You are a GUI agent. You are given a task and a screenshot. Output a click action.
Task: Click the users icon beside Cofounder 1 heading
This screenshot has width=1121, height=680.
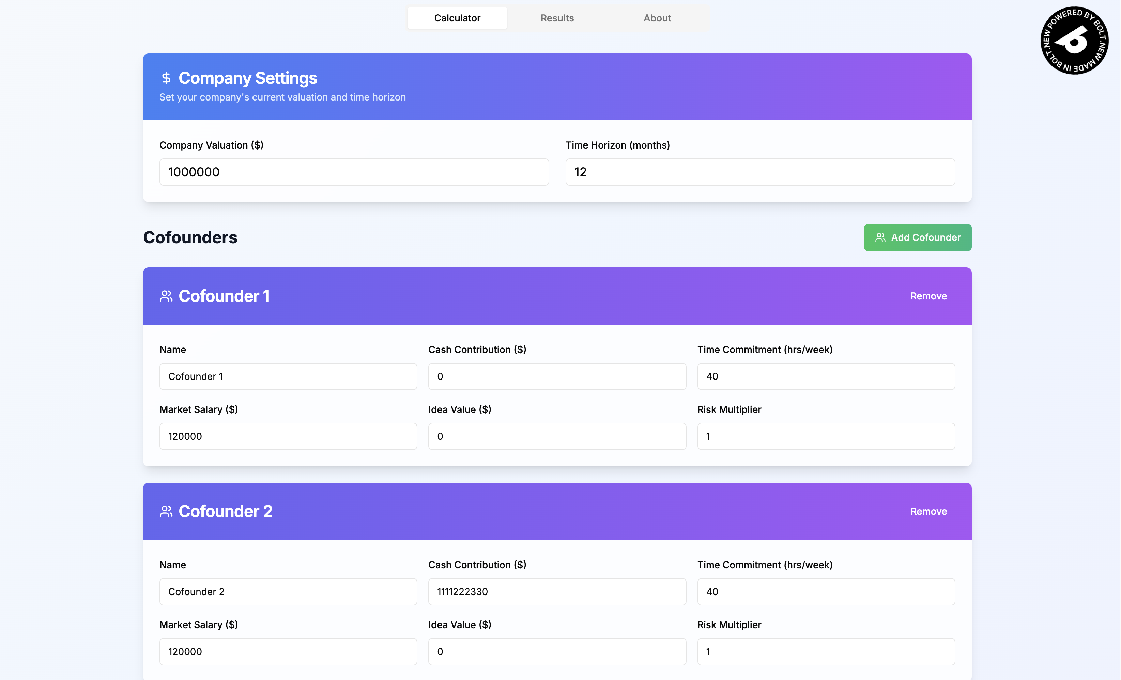pos(166,296)
